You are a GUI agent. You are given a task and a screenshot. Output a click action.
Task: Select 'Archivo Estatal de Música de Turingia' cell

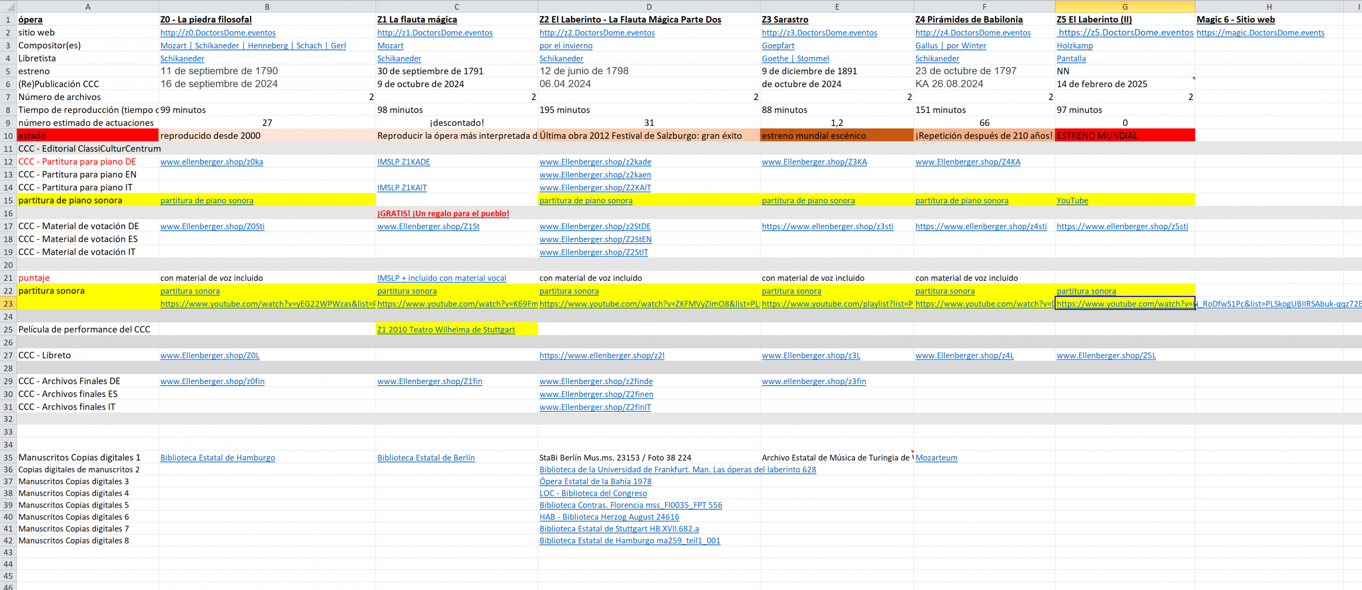tap(836, 458)
